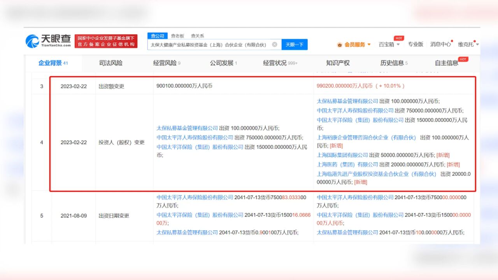Open 中国太平洋人寿保险股份有限公司 in row 5 after-change column
The image size is (498, 280).
coord(355,198)
